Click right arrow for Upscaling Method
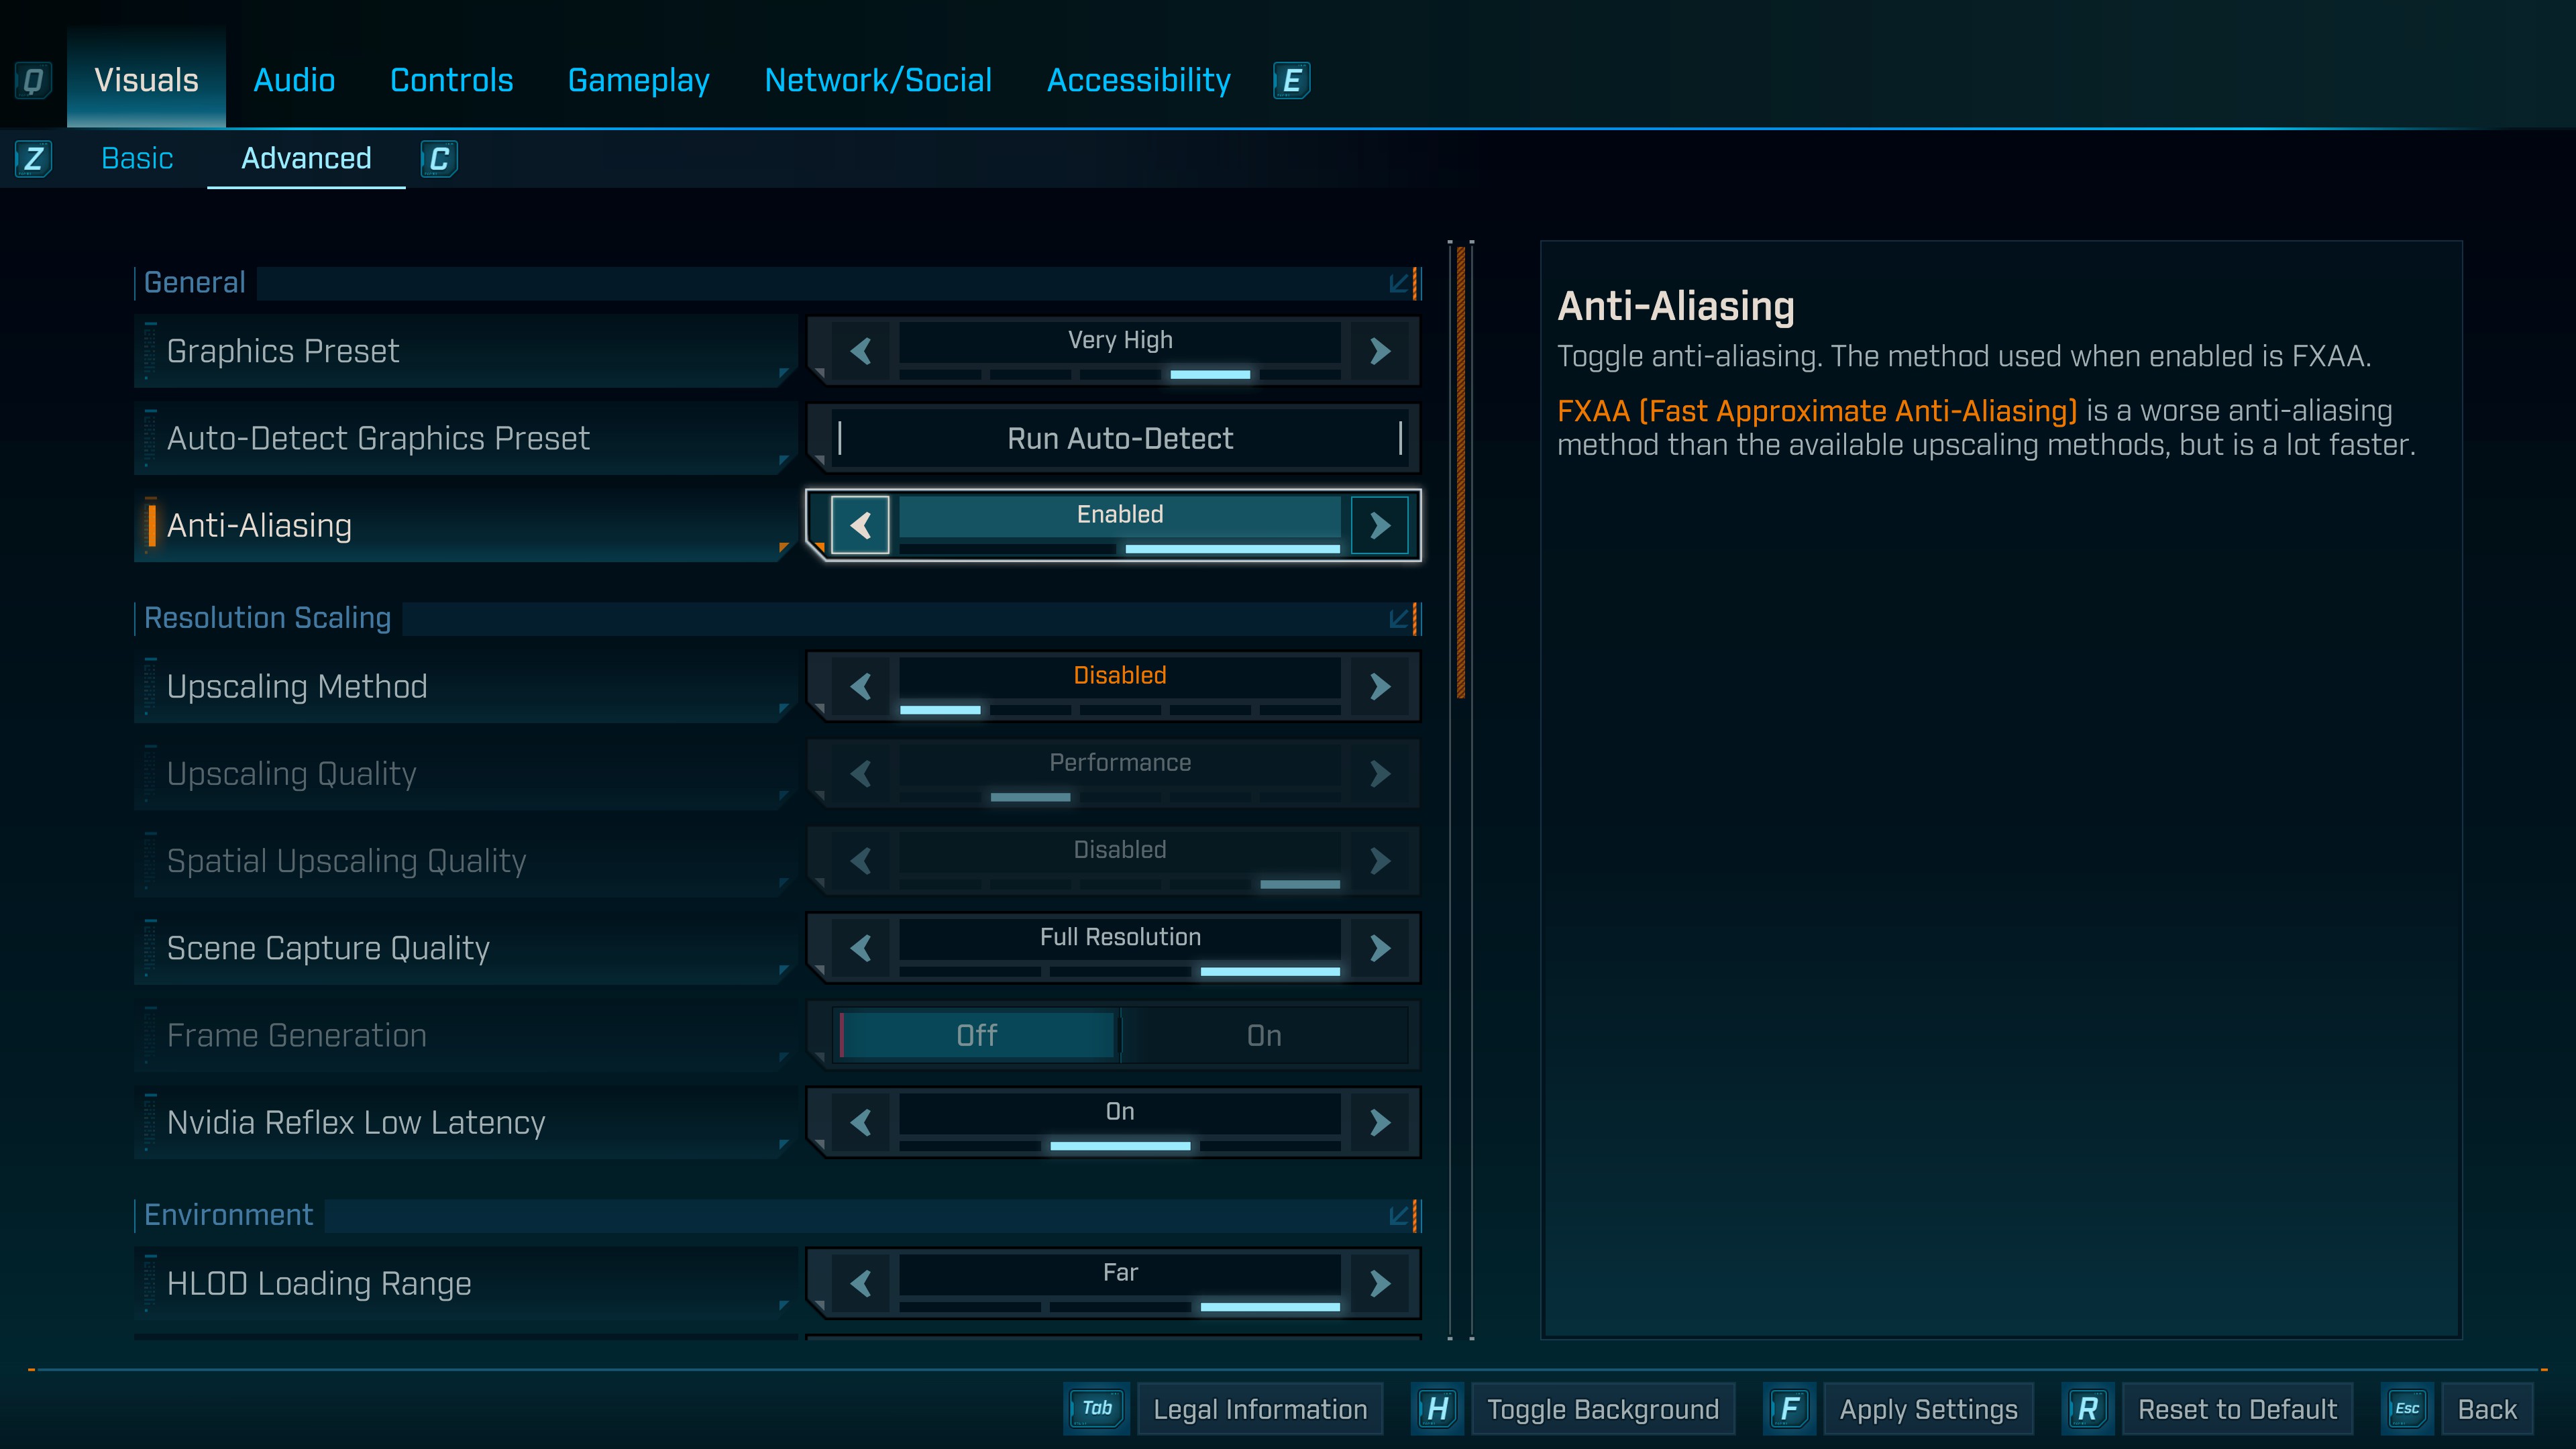The width and height of the screenshot is (2576, 1449). point(1380,686)
